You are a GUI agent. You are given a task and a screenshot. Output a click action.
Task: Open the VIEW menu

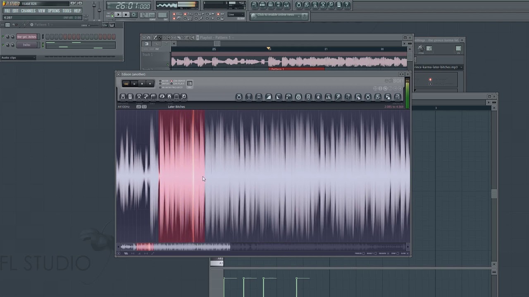click(42, 11)
